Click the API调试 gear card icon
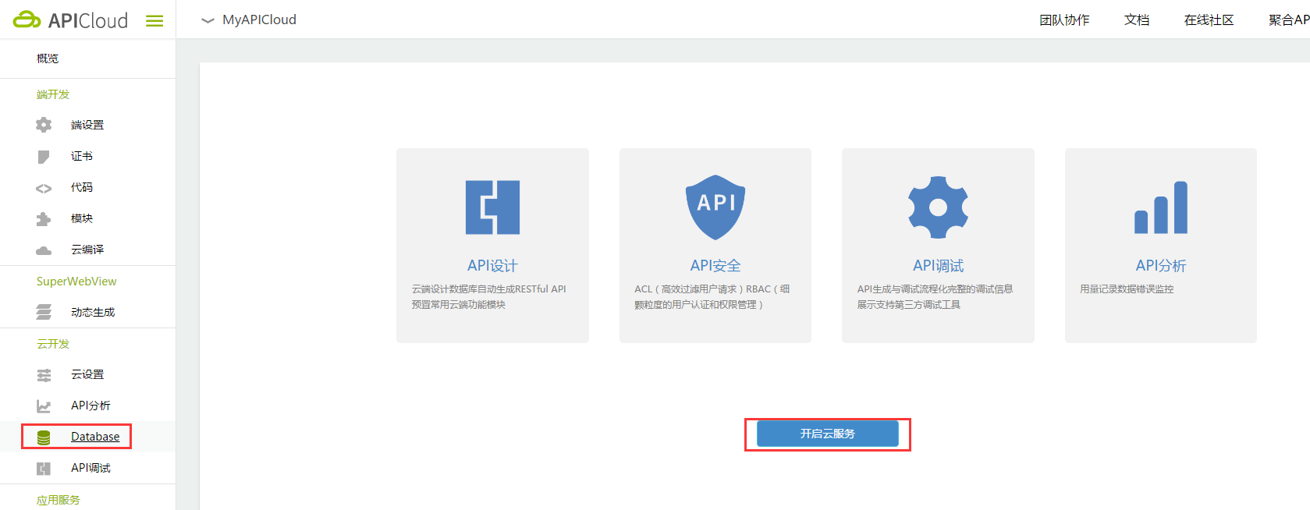 pos(939,207)
